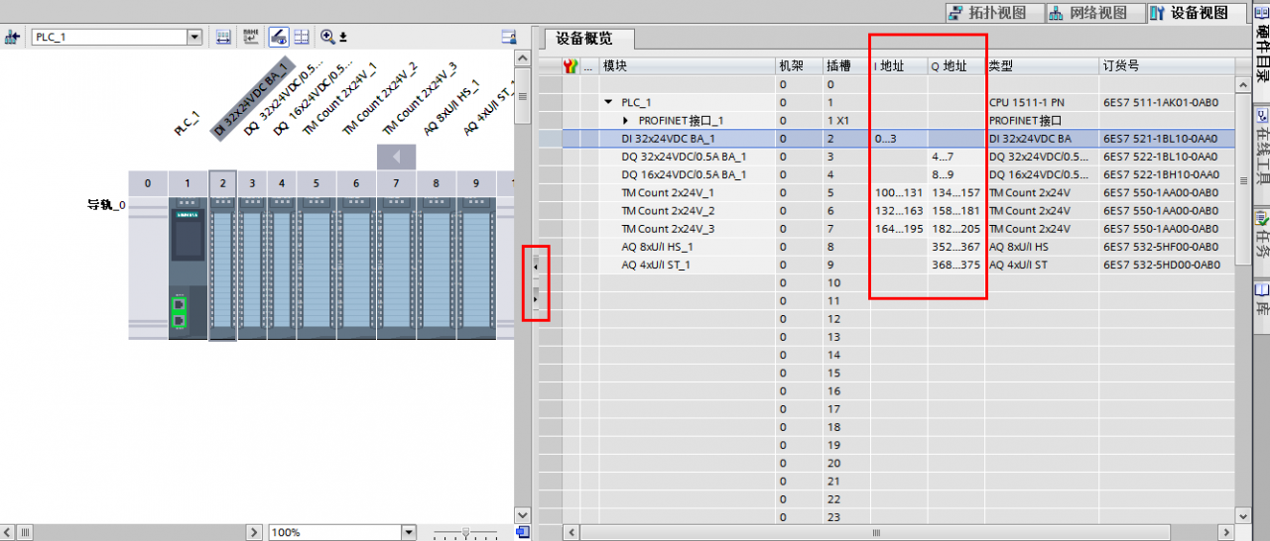
Task: Open the small arrow next to zoom tool
Action: click(x=343, y=38)
